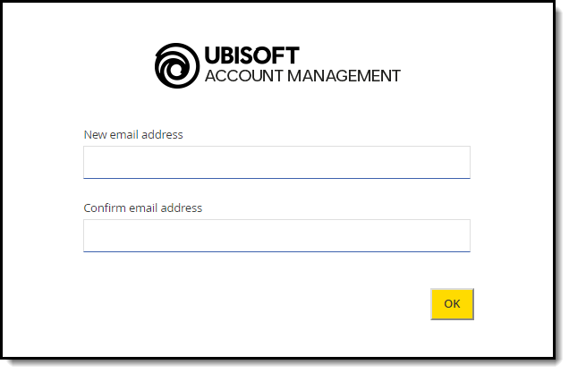Click the word 'MANAGEMENT' in the header
Image resolution: width=569 pixels, height=373 pixels.
[x=344, y=76]
